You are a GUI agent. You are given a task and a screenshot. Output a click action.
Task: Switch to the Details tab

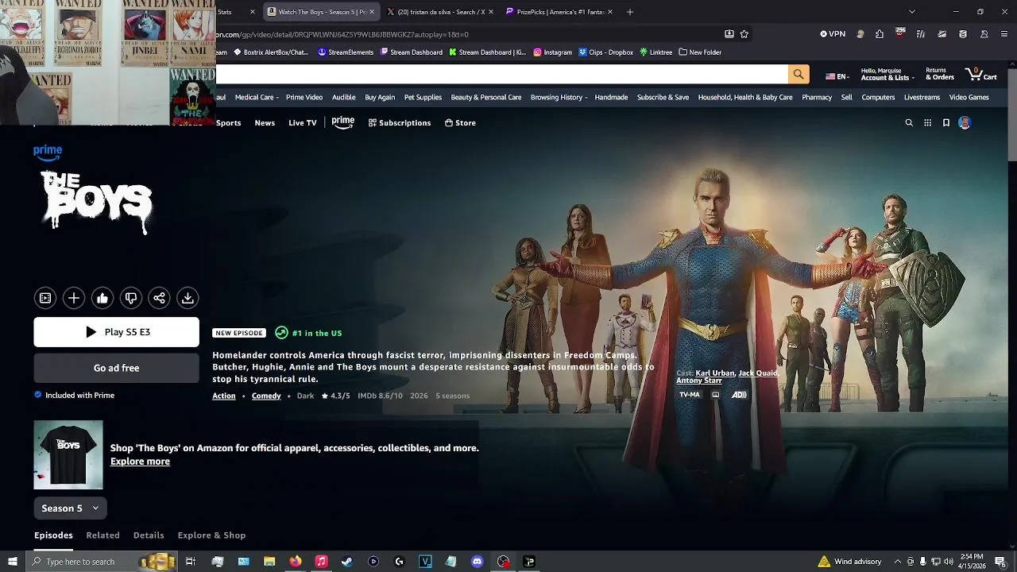point(149,535)
